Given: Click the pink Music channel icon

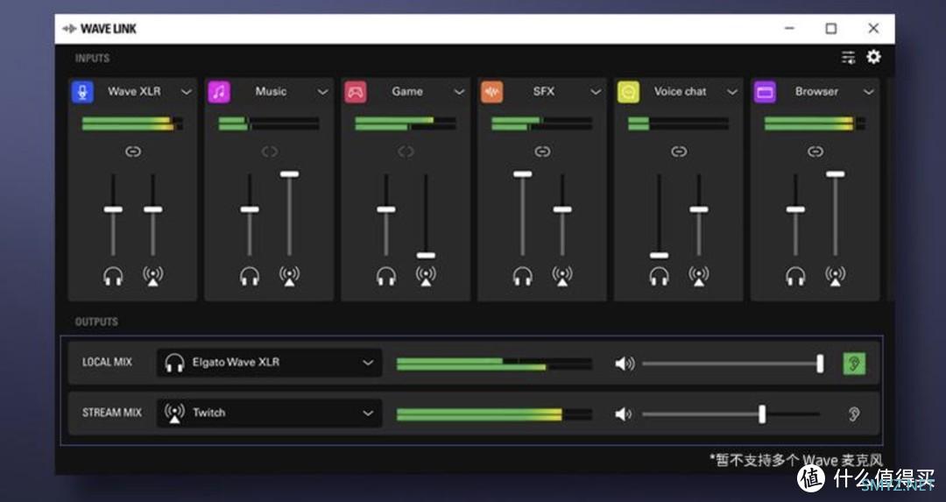Looking at the screenshot, I should 219,92.
